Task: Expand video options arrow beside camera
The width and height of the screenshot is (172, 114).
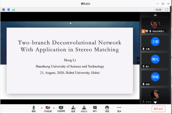Action: pyautogui.click(x=54, y=108)
